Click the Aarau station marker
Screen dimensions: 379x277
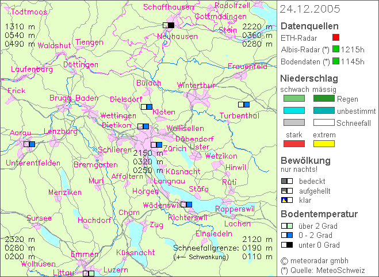click(x=29, y=144)
